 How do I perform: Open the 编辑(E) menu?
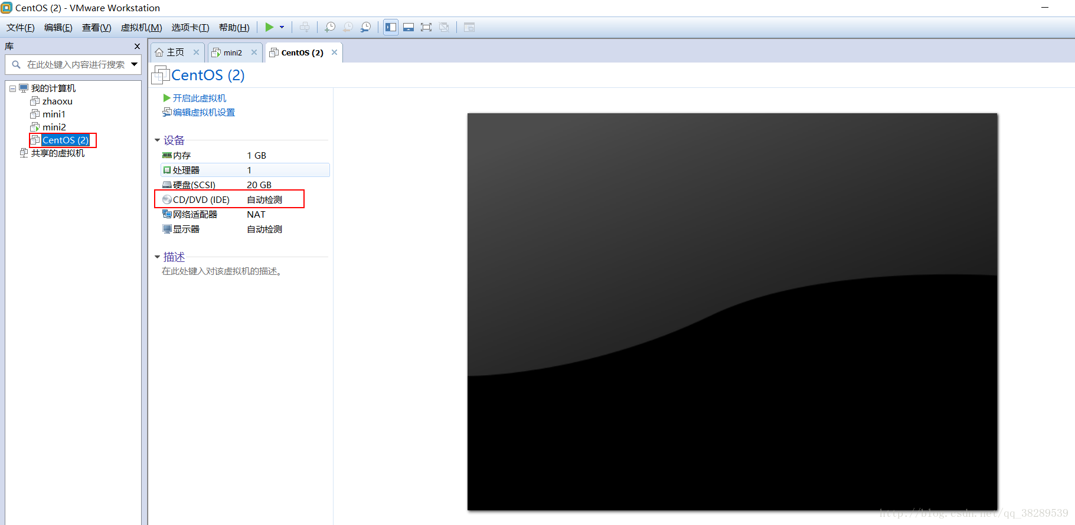click(x=58, y=28)
